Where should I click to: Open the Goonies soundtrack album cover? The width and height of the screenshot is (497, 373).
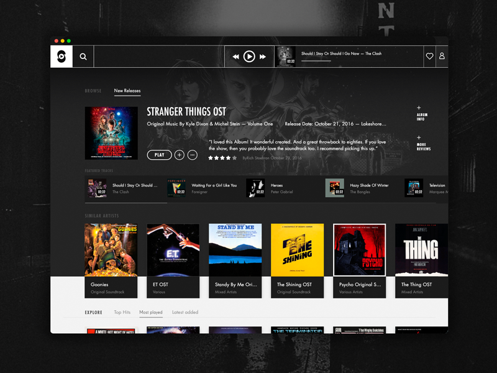[x=111, y=250]
